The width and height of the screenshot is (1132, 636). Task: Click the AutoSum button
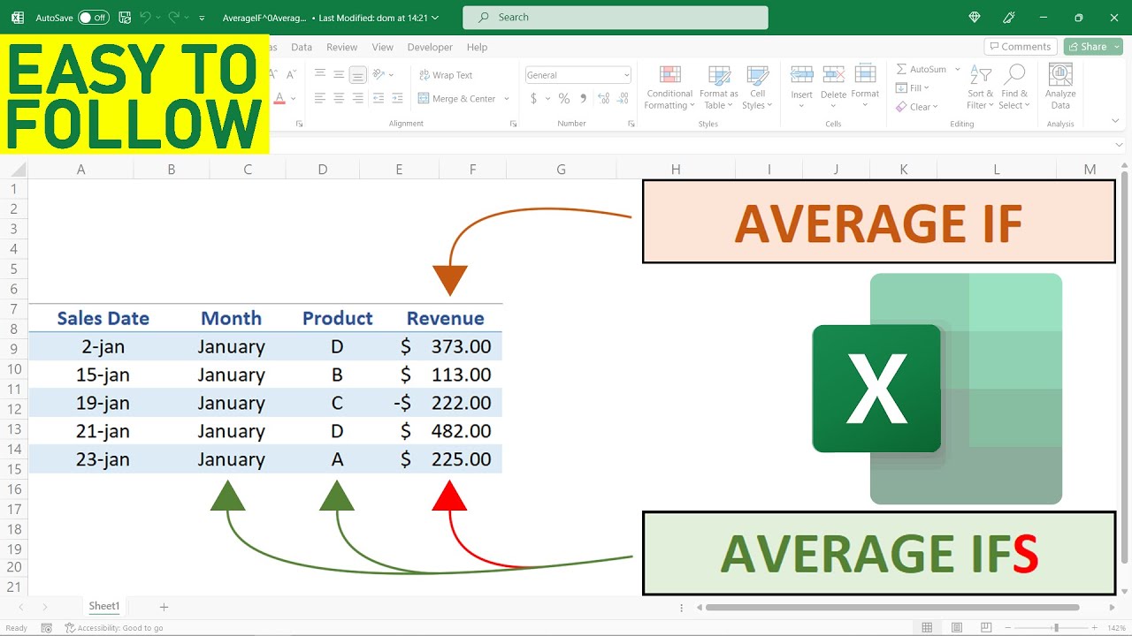tap(921, 69)
